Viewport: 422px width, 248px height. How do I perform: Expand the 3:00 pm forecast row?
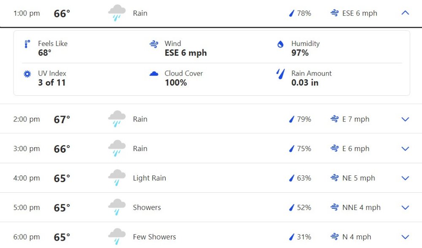pos(405,148)
